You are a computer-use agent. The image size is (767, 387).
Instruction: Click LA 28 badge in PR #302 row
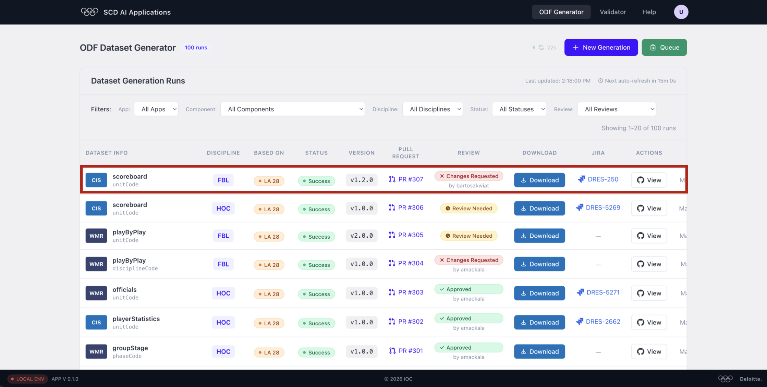coord(269,323)
